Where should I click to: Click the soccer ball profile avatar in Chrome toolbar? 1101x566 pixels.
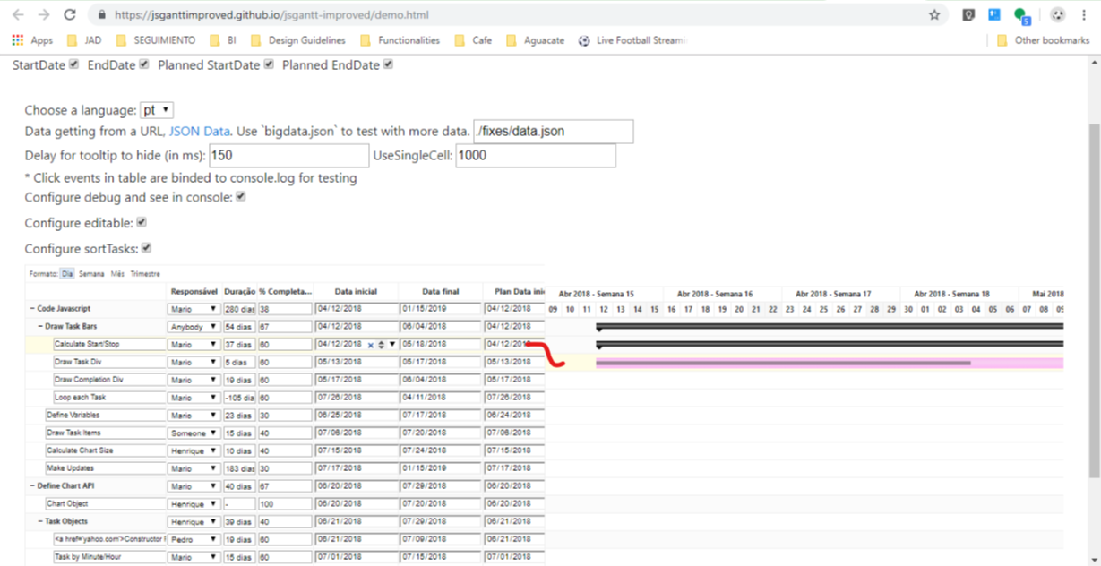pyautogui.click(x=1057, y=15)
